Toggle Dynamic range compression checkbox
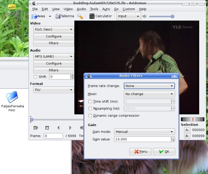The width and height of the screenshot is (208, 174). 90,116
